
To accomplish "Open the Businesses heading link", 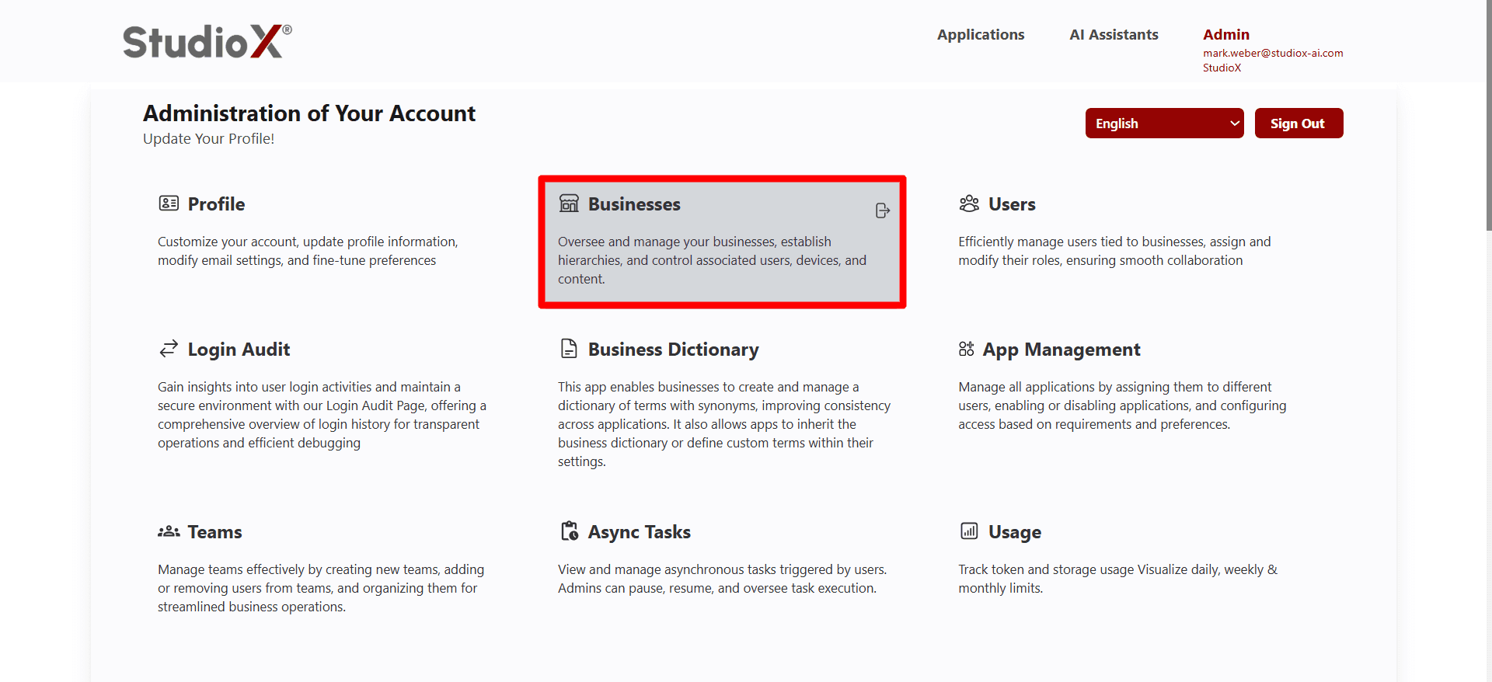I will [x=634, y=204].
